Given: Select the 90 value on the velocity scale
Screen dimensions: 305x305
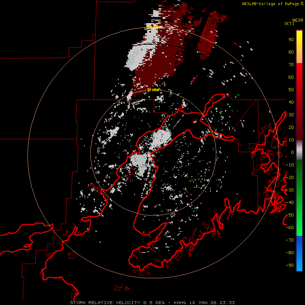Looking at the screenshot, I should (x=291, y=40).
